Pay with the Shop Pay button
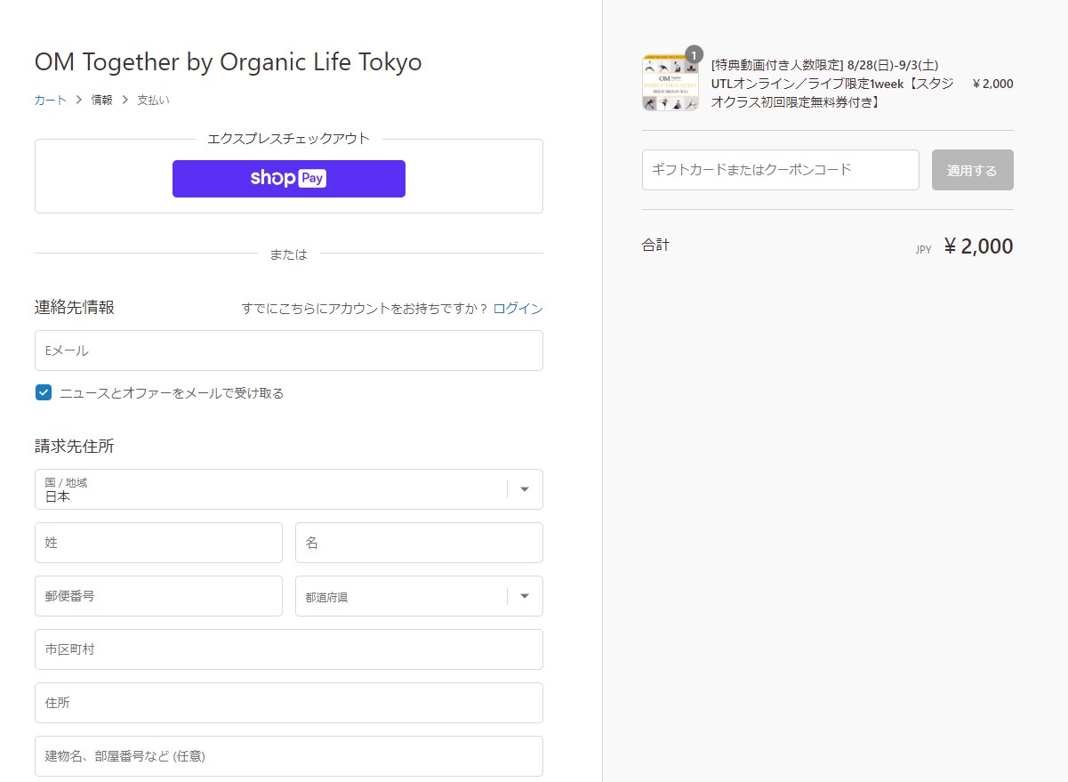 (x=288, y=178)
